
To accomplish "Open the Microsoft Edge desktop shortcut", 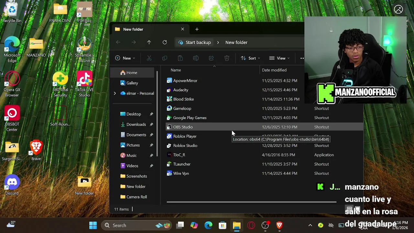I will tap(12, 49).
